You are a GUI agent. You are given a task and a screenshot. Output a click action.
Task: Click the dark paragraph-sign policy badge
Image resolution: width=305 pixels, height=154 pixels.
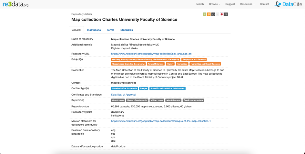pyautogui.click(x=226, y=14)
